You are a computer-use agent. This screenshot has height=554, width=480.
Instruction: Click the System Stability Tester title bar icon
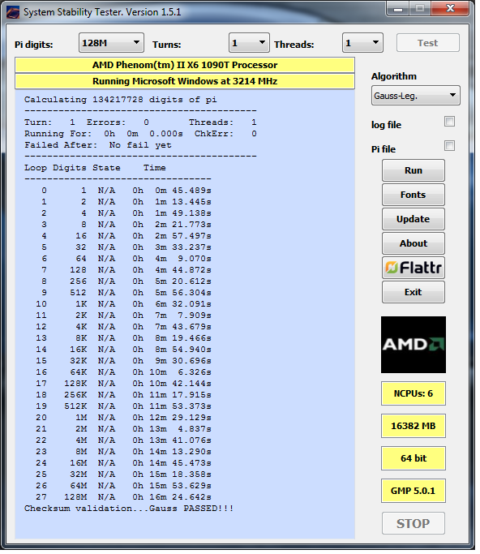[x=13, y=12]
